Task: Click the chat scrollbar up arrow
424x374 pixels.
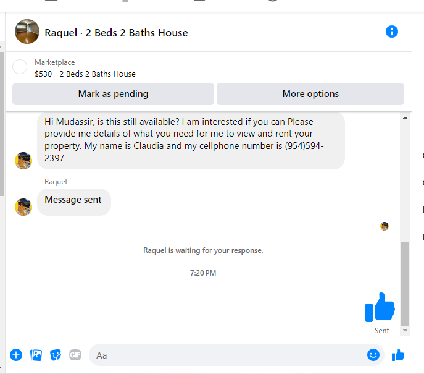Action: pyautogui.click(x=405, y=117)
